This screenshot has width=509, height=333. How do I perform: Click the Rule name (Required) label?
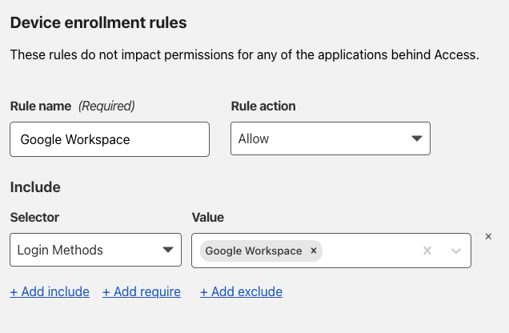(72, 106)
